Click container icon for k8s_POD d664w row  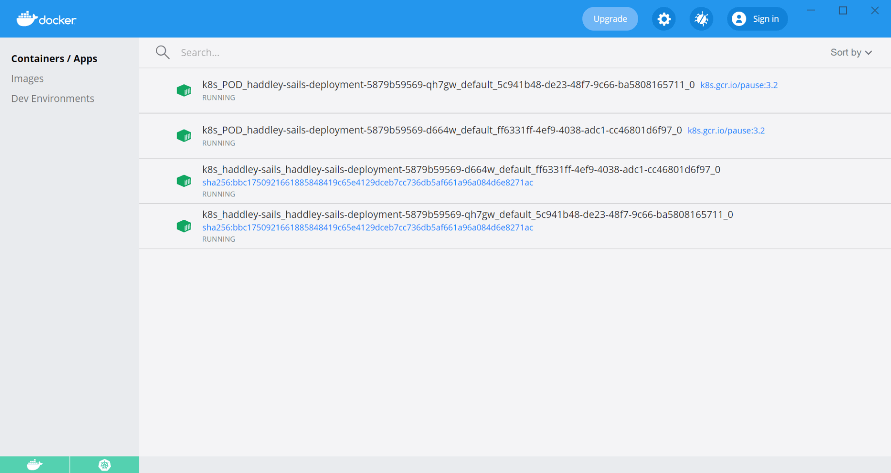(184, 136)
